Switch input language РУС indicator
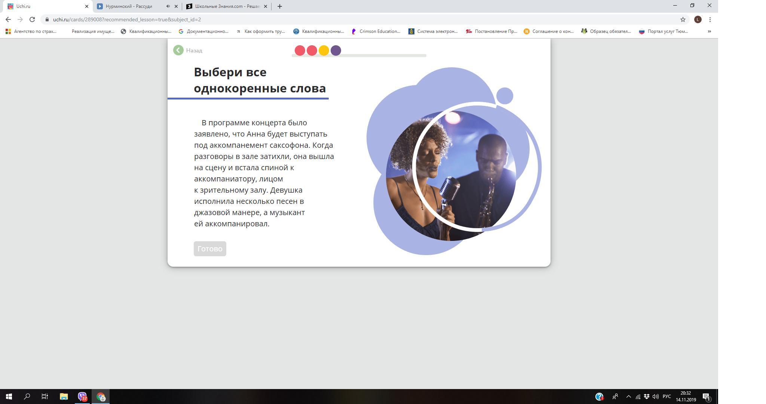 [667, 397]
